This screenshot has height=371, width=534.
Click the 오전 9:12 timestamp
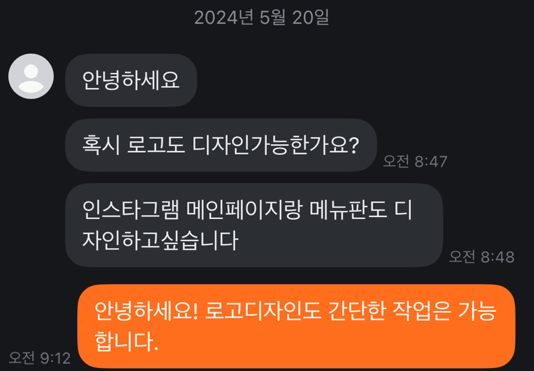tap(39, 358)
